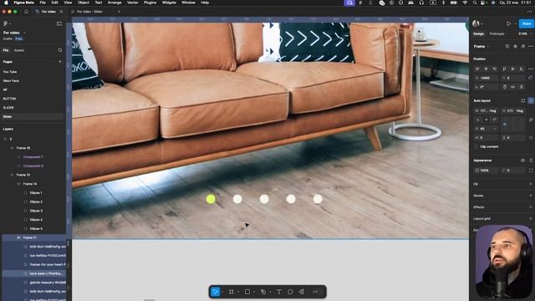Viewport: 535px width, 301px height.
Task: Open the Neon Face page
Action: [x=11, y=81]
